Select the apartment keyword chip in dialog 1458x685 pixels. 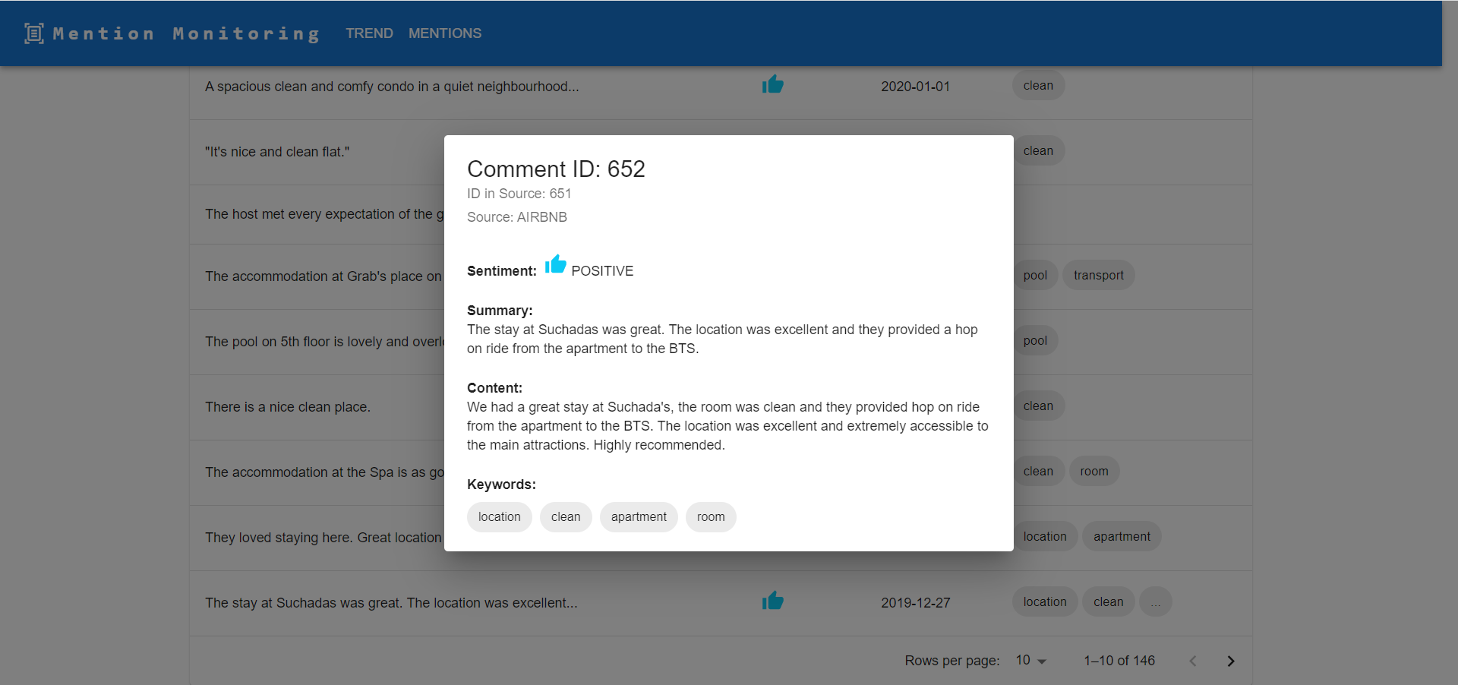tap(639, 517)
